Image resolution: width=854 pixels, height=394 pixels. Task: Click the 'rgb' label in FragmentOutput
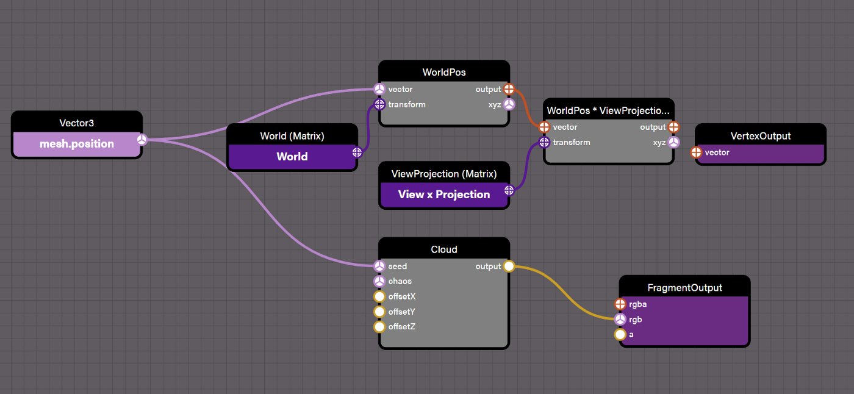point(636,319)
